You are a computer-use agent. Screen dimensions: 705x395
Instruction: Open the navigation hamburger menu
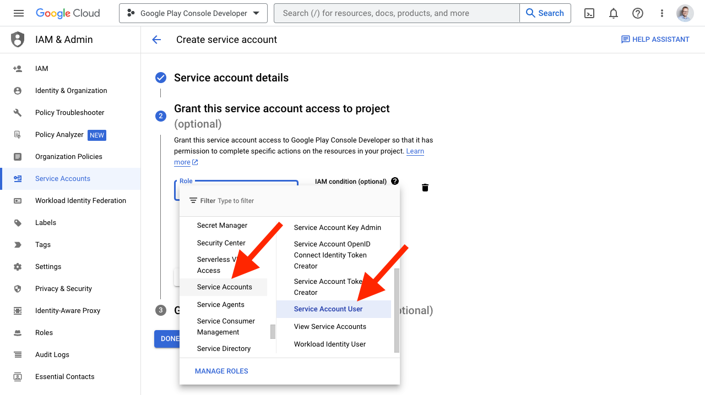[19, 13]
